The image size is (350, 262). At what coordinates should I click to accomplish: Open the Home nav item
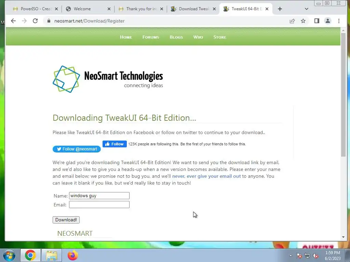point(126,37)
